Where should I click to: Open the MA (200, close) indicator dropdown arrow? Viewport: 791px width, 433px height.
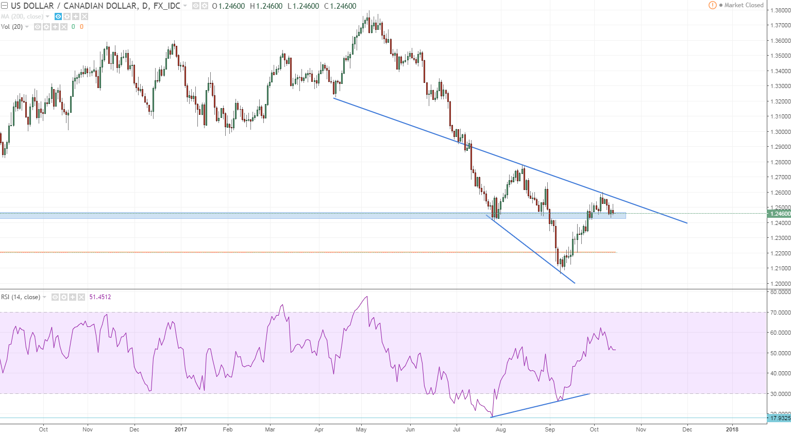coord(47,16)
